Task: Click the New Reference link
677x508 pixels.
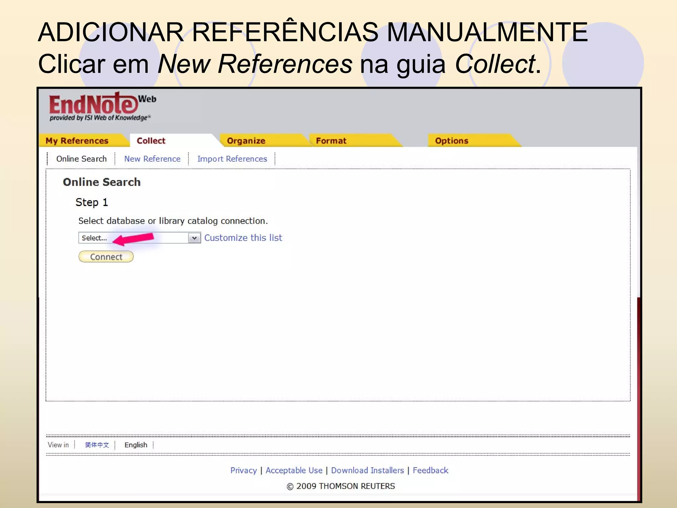Action: 152,159
